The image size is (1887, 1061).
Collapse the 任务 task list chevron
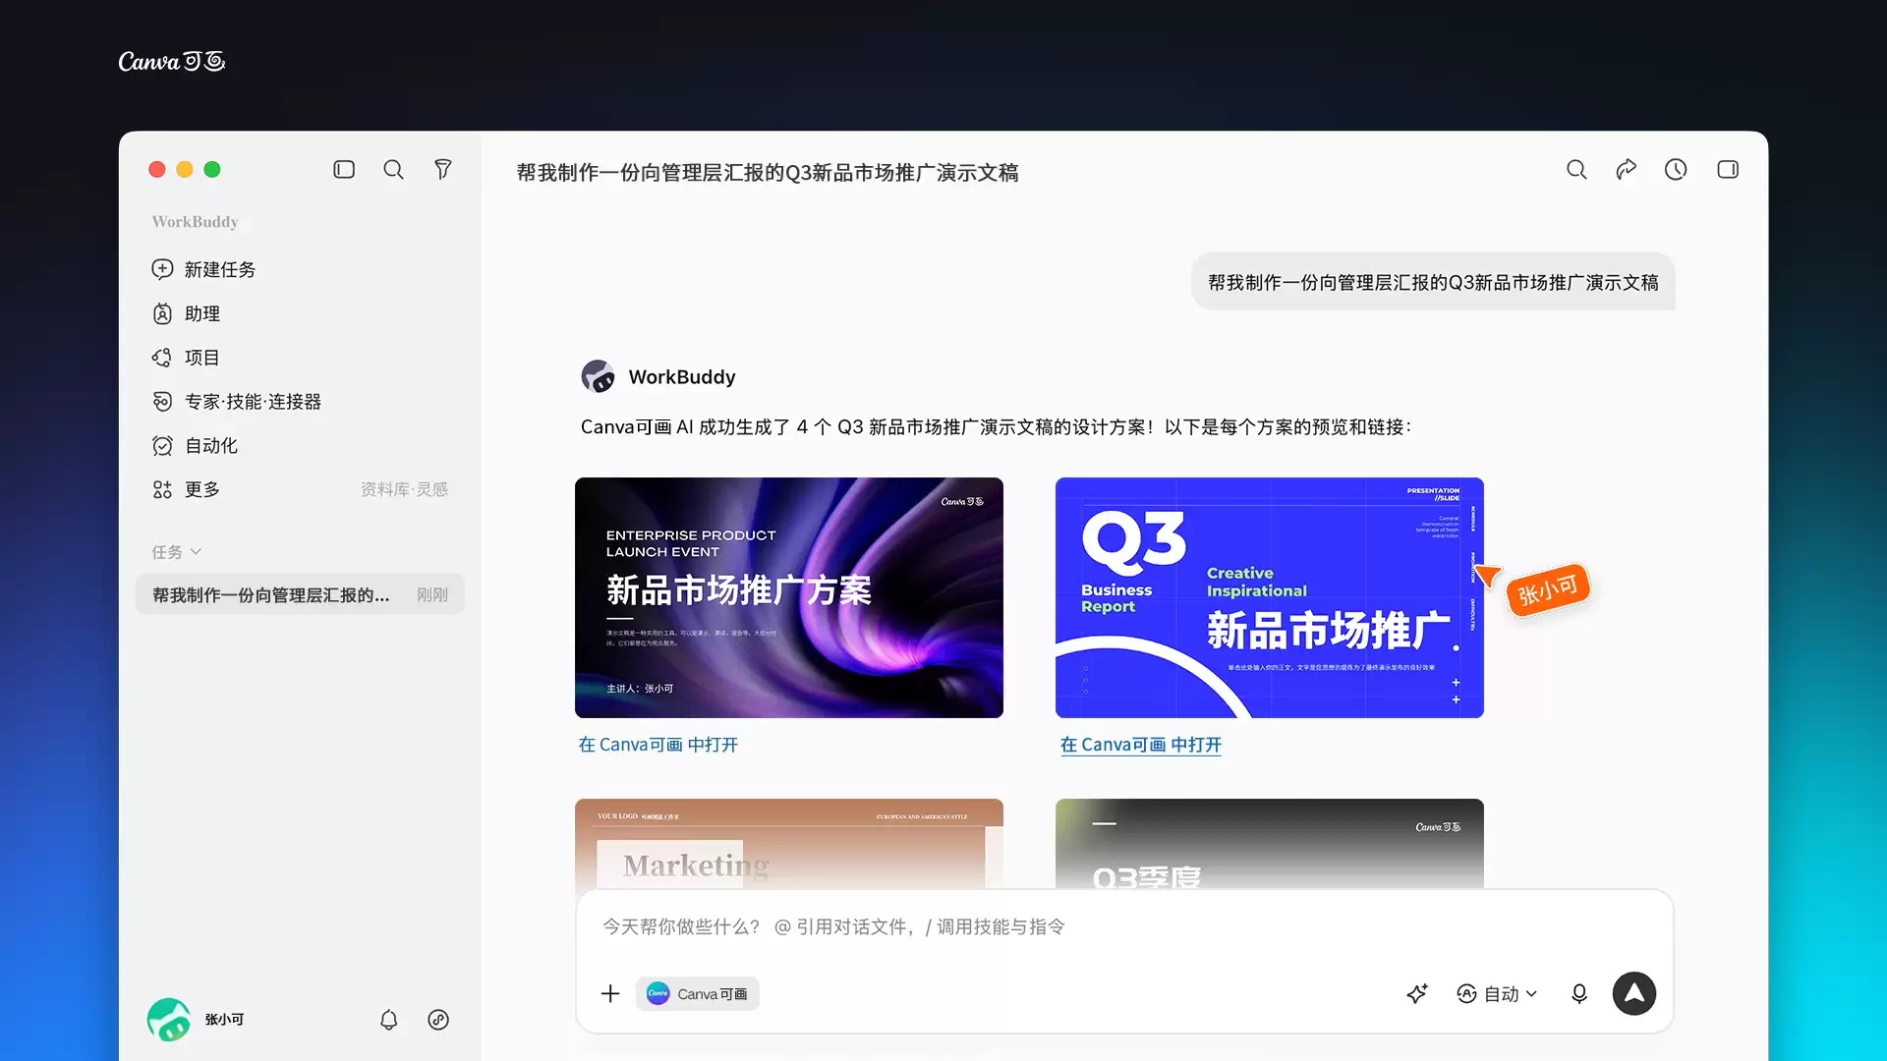pyautogui.click(x=196, y=552)
